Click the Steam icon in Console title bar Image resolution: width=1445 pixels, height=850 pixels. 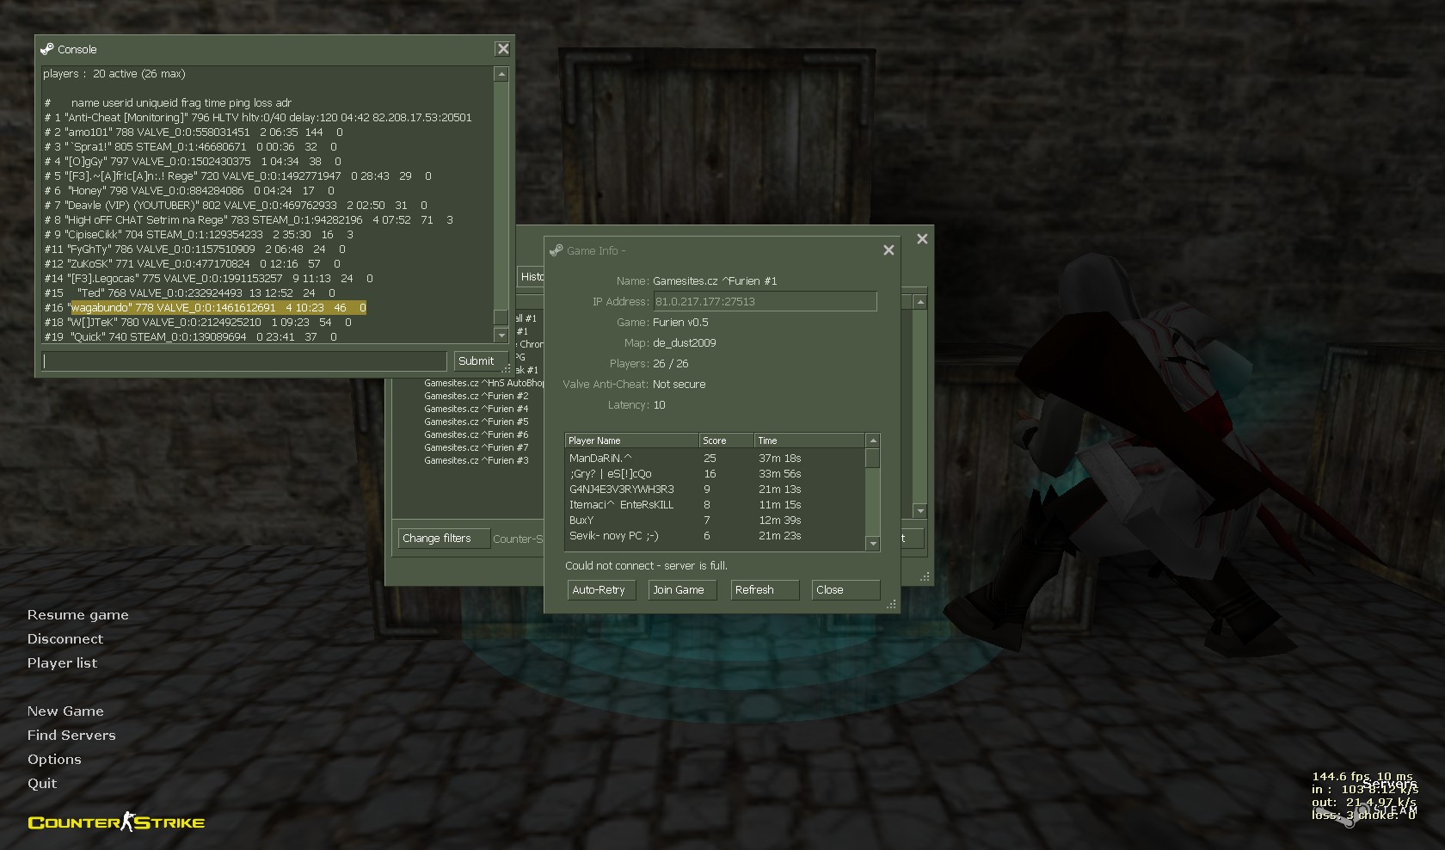click(47, 49)
